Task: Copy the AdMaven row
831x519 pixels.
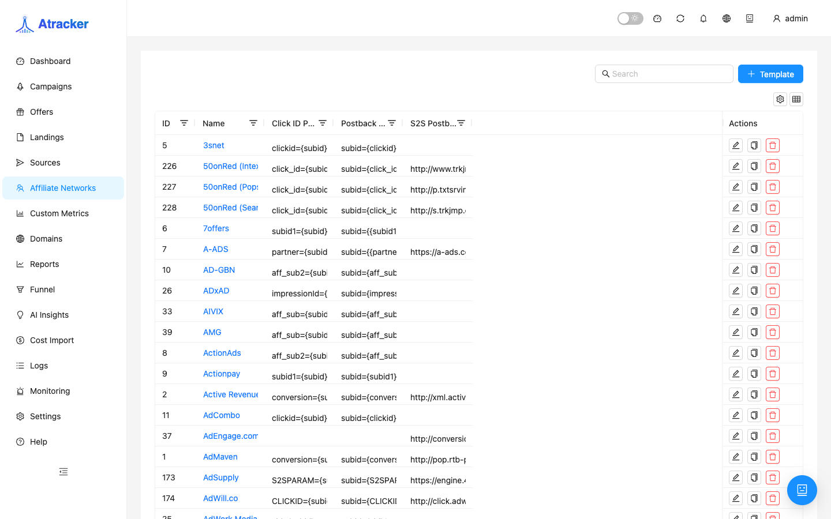Action: click(x=754, y=457)
